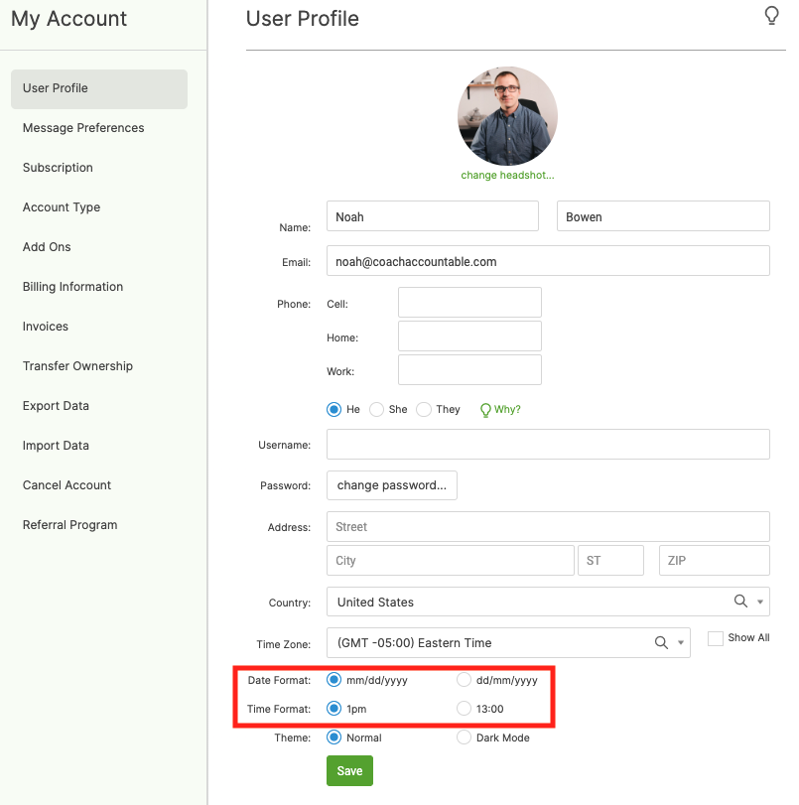This screenshot has width=799, height=805.
Task: Go to Billing Information section
Action: (x=73, y=287)
